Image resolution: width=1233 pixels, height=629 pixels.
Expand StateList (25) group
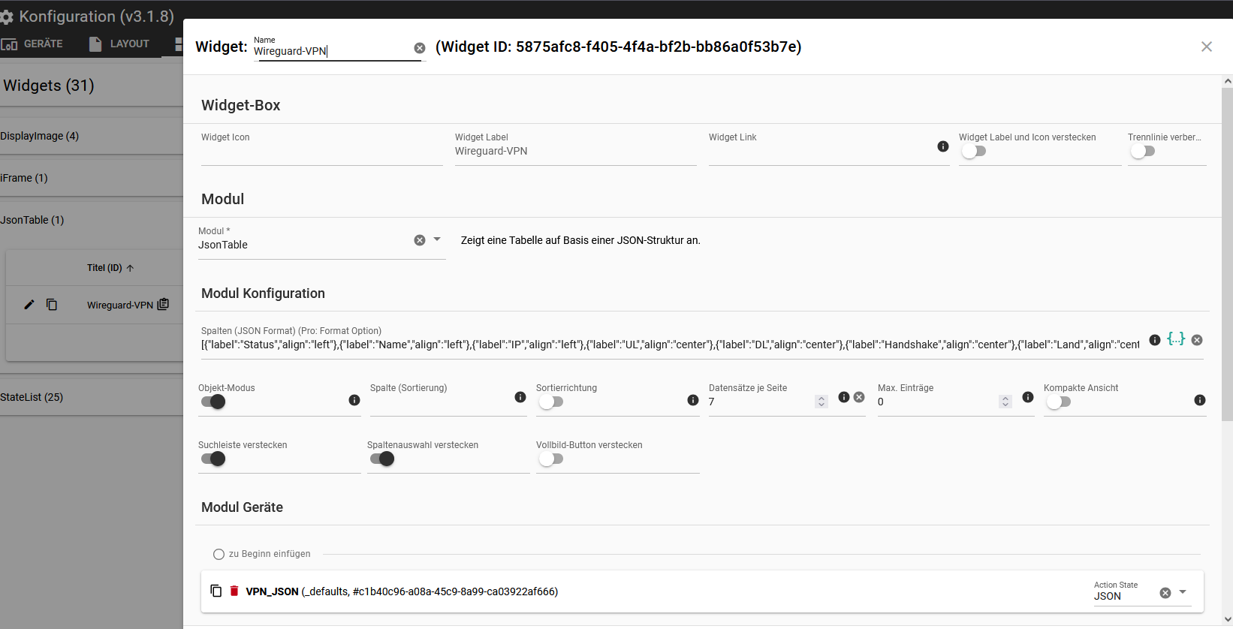92,397
